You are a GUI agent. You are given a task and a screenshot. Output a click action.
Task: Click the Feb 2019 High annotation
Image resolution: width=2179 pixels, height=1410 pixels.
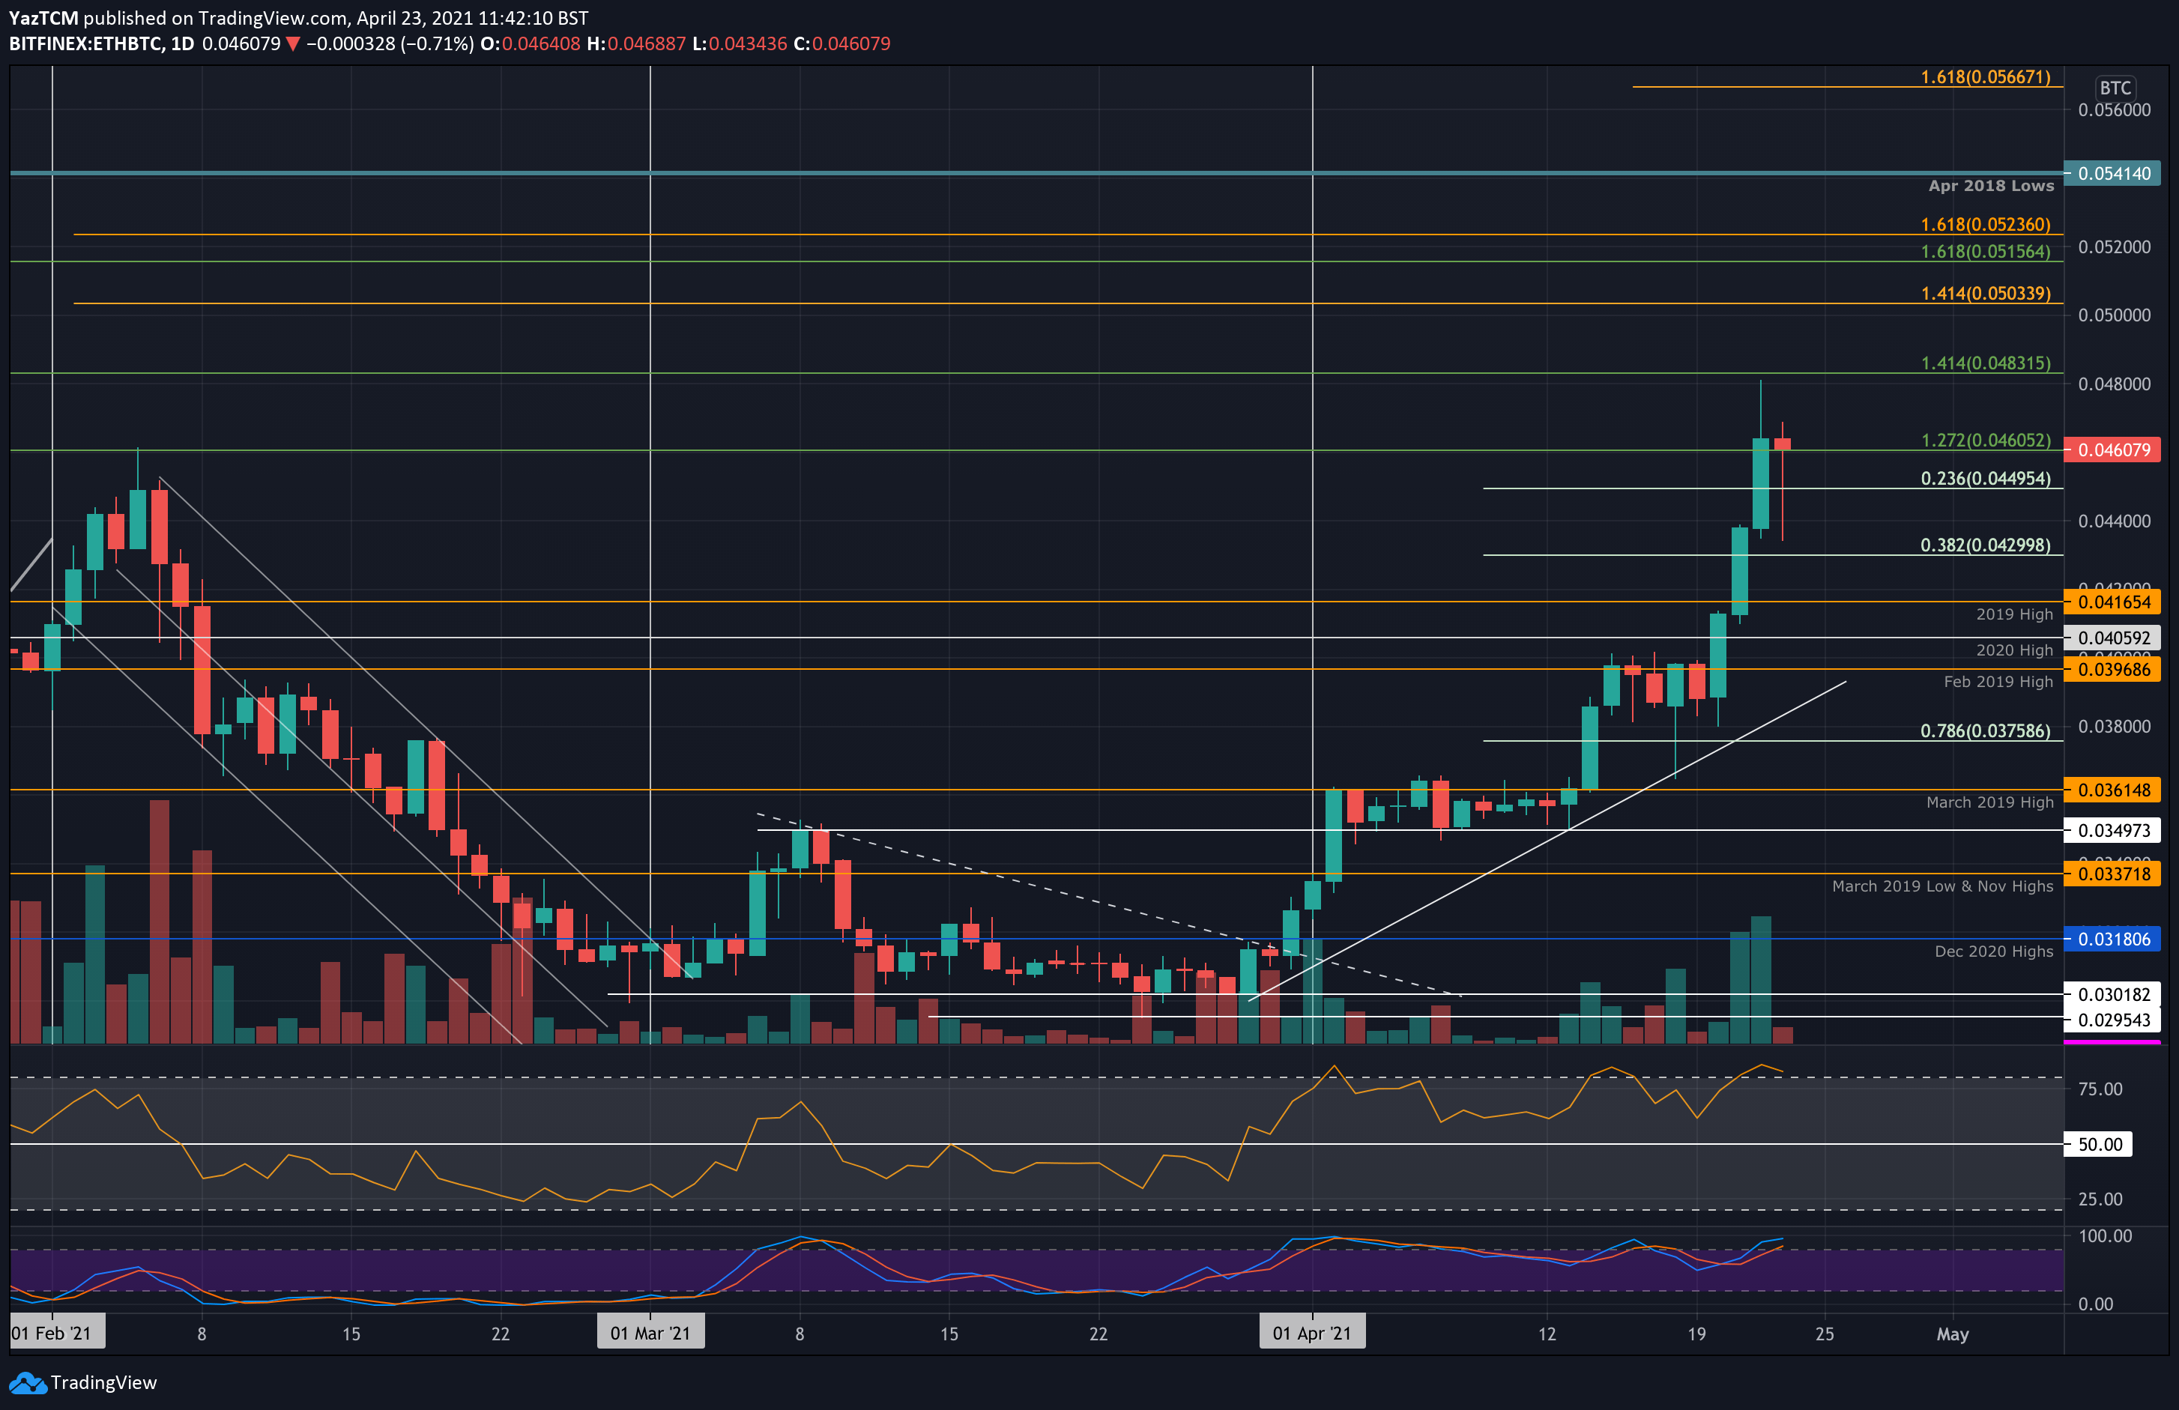pos(1998,681)
